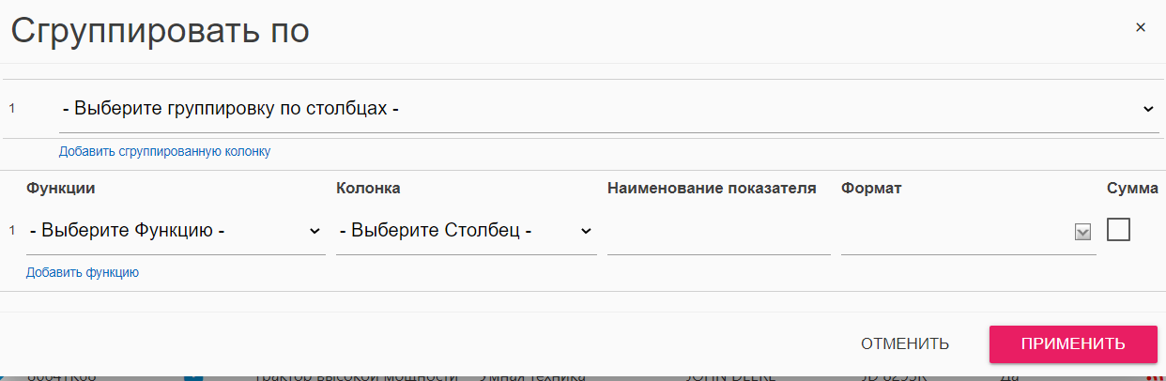Open the 'Выберите группировку по столбцах' dropdown

coord(601,109)
